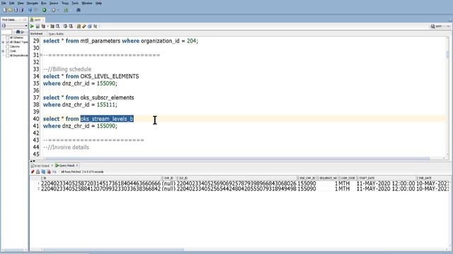Click the DNZ_CHR_ID column header
453x254 pixels.
pos(307,178)
